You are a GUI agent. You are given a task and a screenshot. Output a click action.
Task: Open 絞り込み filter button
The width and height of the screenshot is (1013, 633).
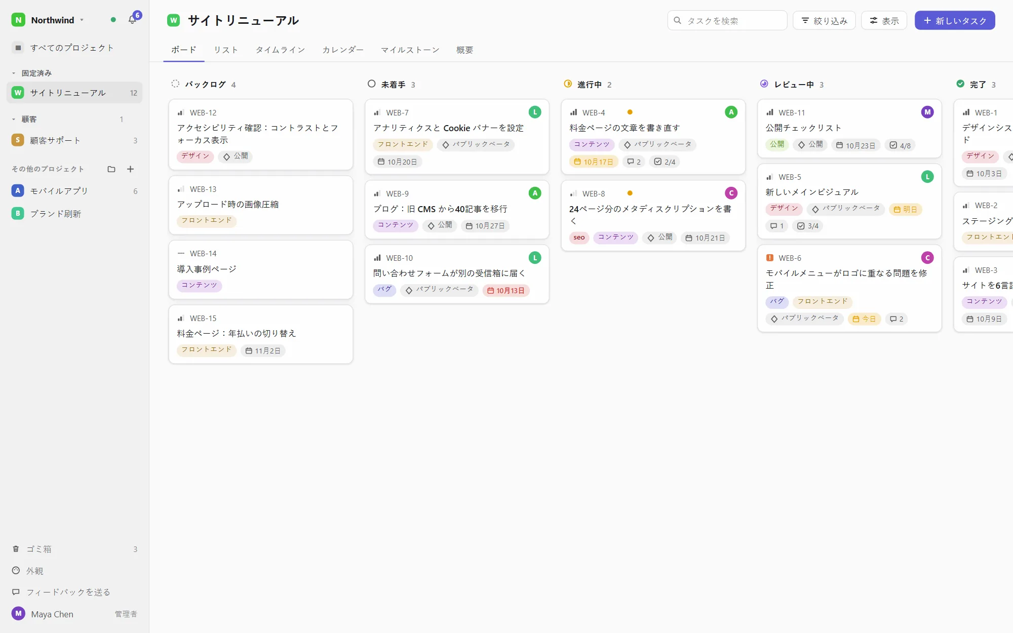[x=824, y=21]
